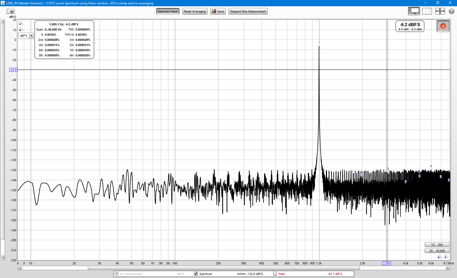Click the frequency axis spacing toggle icon

point(427,11)
